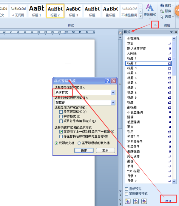Select 列出段落 in styles list
This screenshot has width=179, height=206.
[x=149, y=156]
